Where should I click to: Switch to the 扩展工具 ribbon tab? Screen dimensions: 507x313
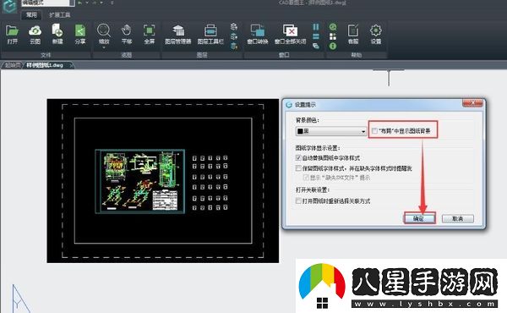pyautogui.click(x=60, y=15)
